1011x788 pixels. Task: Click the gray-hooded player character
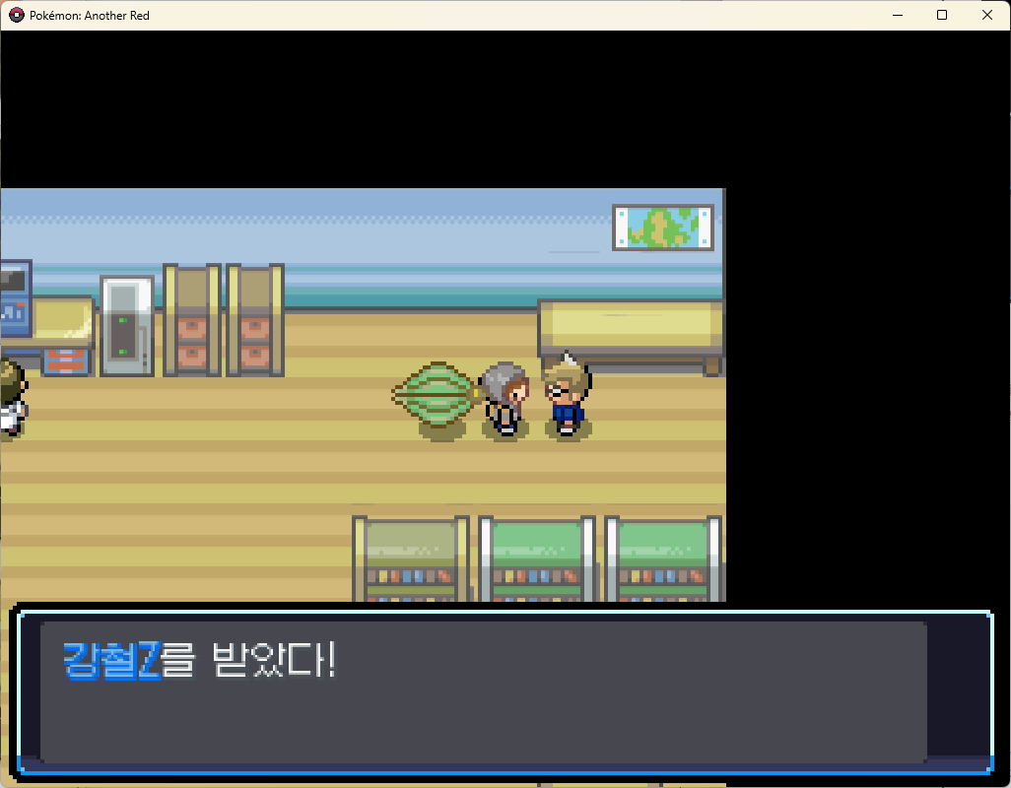505,399
